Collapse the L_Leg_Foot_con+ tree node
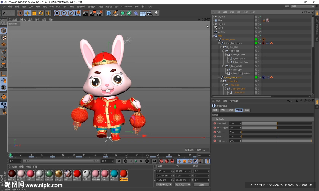 click(219, 77)
